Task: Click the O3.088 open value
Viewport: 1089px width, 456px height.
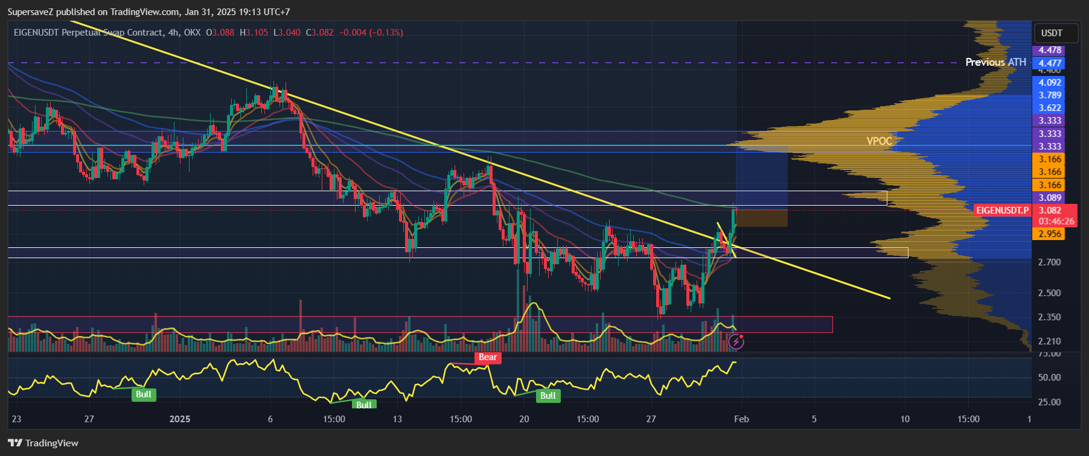Action: point(220,33)
